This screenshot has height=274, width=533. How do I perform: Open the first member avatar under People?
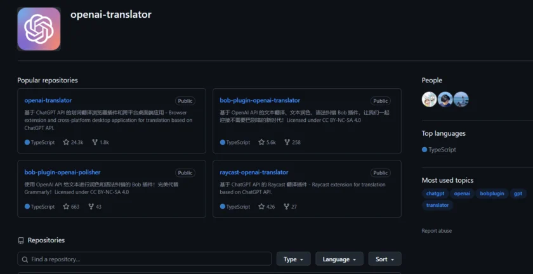tap(430, 100)
